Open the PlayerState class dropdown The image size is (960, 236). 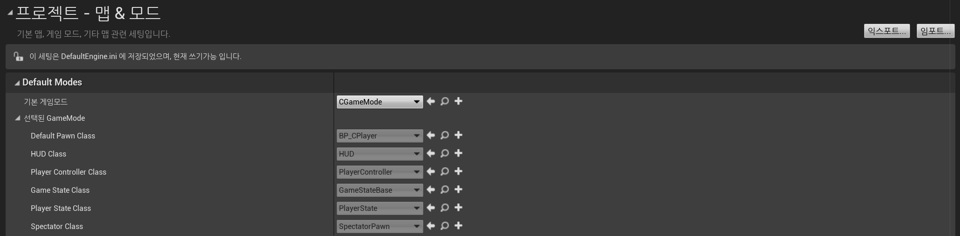380,208
